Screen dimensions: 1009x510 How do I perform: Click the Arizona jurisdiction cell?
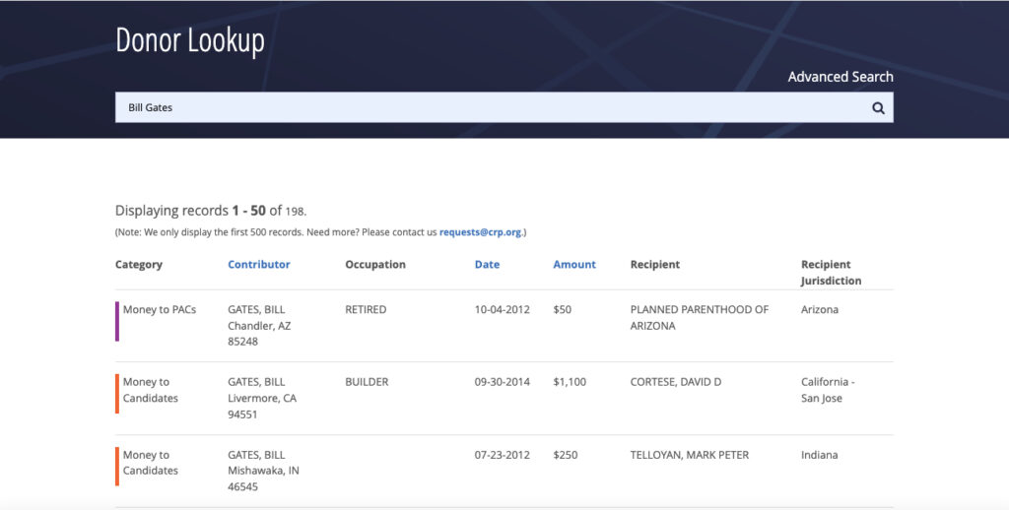coord(820,309)
